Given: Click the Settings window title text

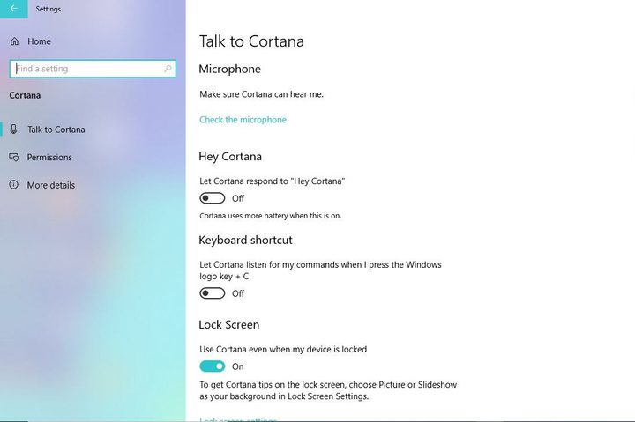Looking at the screenshot, I should pos(49,9).
